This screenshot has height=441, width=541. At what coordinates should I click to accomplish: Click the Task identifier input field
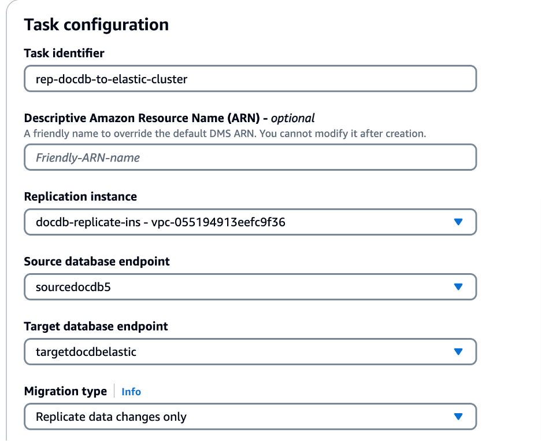point(250,79)
